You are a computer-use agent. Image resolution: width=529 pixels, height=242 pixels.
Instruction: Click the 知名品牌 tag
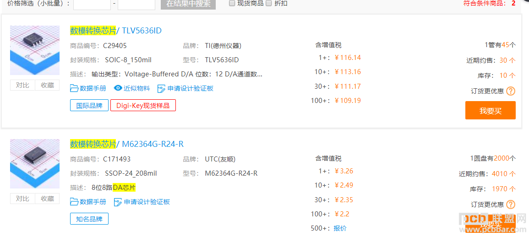pos(89,219)
